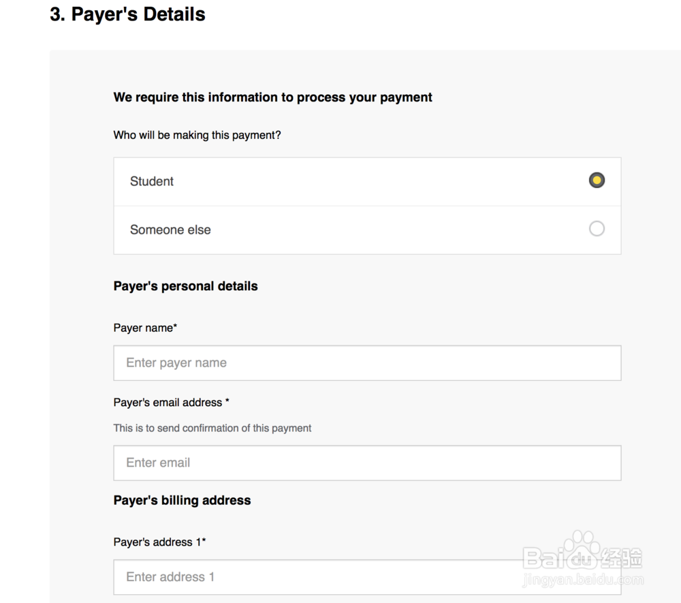Click the Payer's address 1* label
Screen dimensions: 681x603
159,542
